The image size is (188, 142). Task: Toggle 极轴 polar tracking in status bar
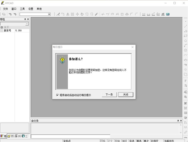coord(118,141)
